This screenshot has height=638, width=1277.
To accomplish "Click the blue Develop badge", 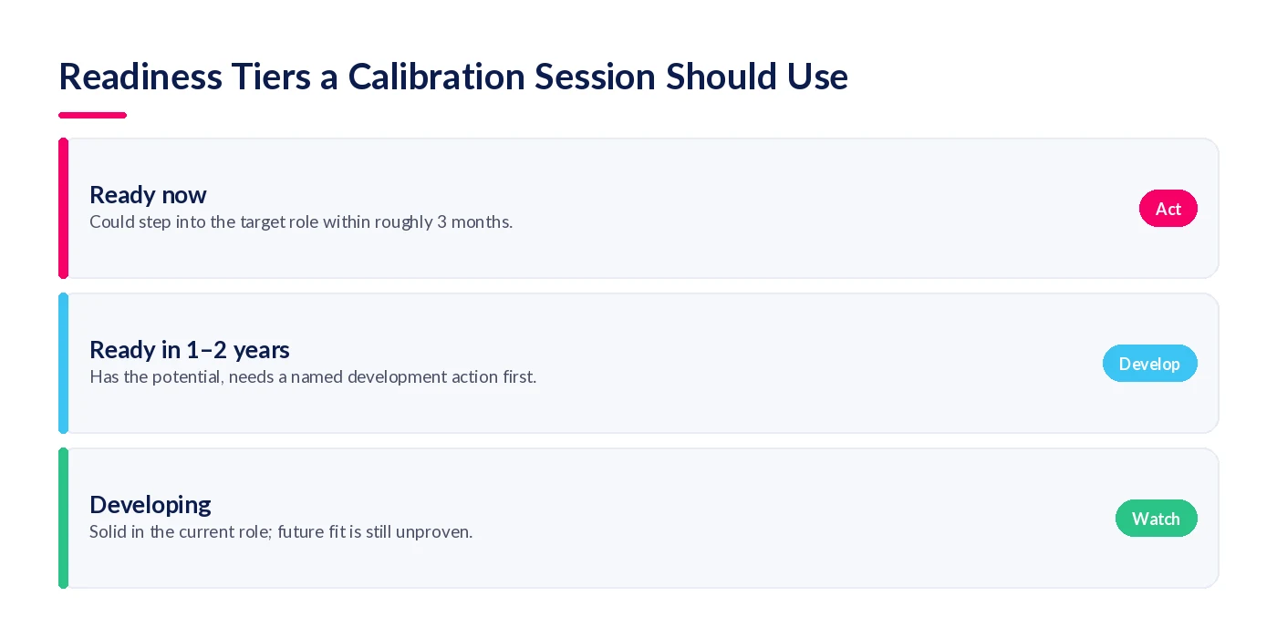I will point(1149,364).
